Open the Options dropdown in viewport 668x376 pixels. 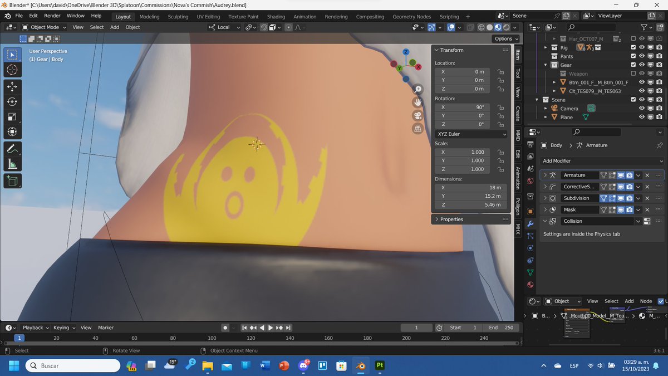(x=506, y=38)
